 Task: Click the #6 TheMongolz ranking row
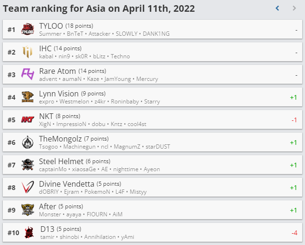pos(152,142)
